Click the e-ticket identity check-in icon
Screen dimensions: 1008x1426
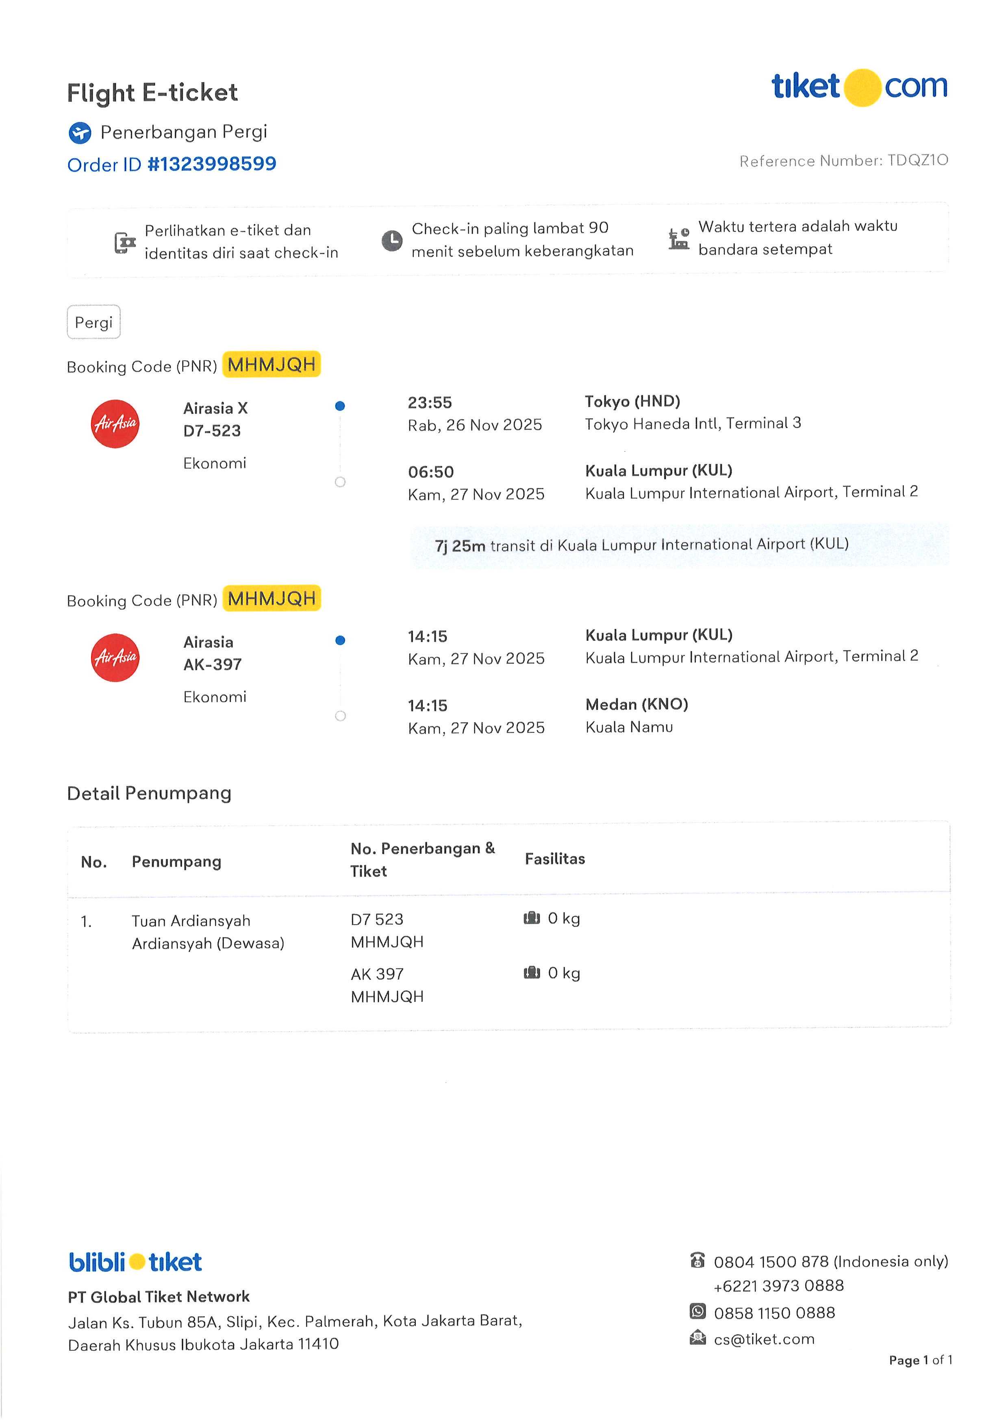pos(124,242)
